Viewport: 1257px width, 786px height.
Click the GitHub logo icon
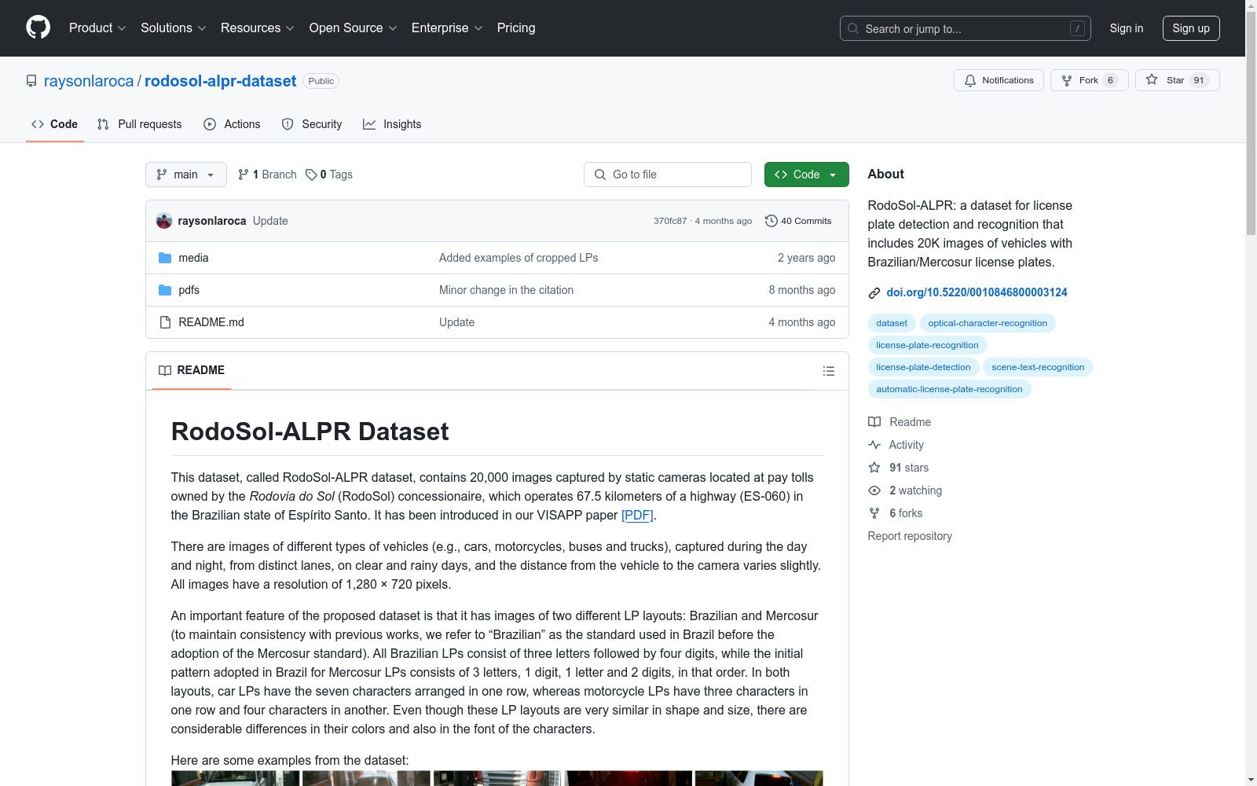tap(38, 28)
